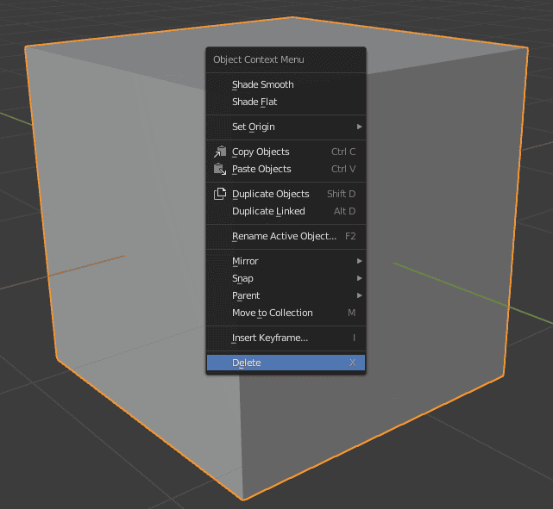
Task: Open Rename Active Object dialog entry
Action: [x=286, y=236]
